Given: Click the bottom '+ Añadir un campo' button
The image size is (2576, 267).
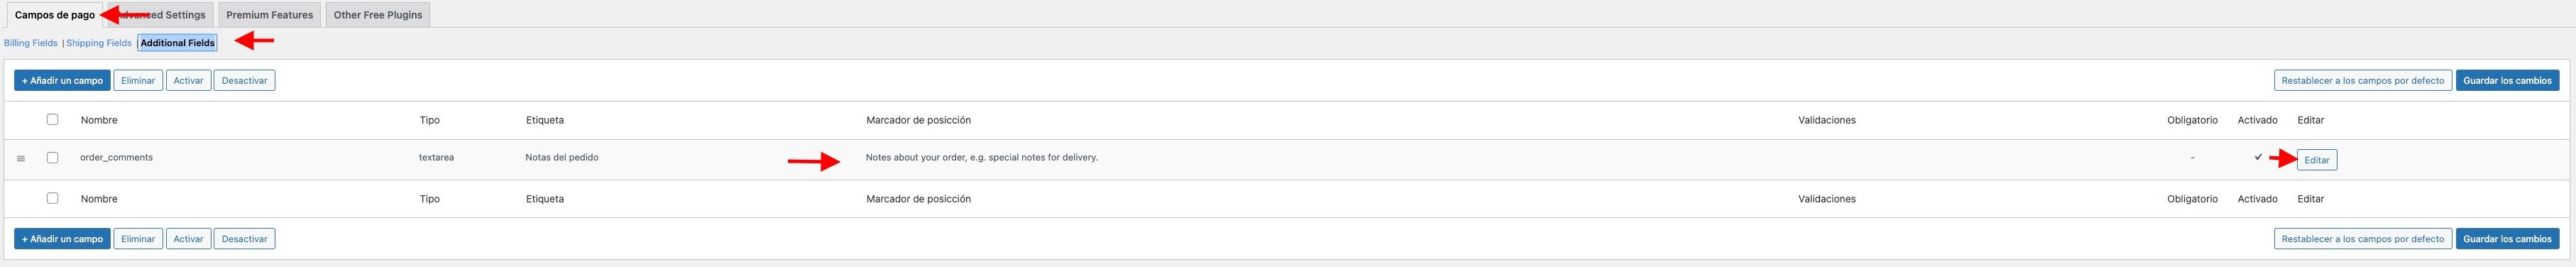Looking at the screenshot, I should click(62, 239).
